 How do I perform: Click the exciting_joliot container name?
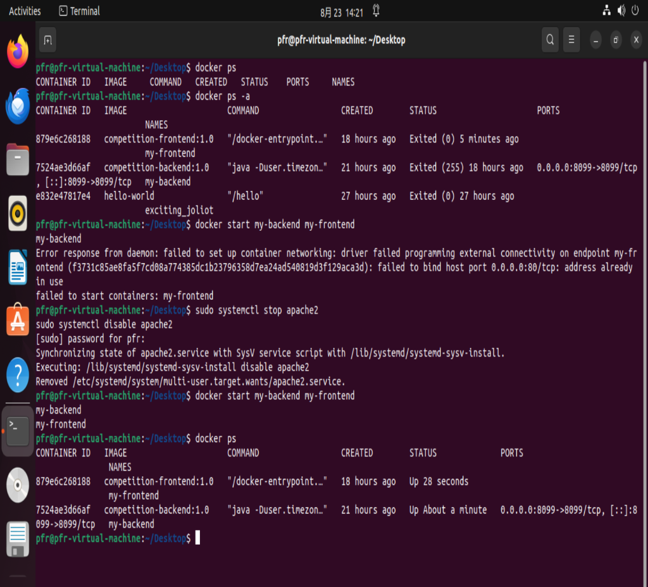click(179, 210)
